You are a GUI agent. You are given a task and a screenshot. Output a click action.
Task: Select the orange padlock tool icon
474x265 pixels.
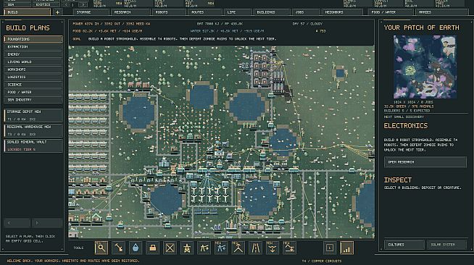153,248
